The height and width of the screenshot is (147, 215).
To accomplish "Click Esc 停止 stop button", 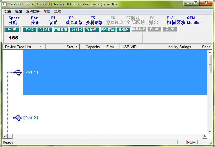I will (35, 20).
